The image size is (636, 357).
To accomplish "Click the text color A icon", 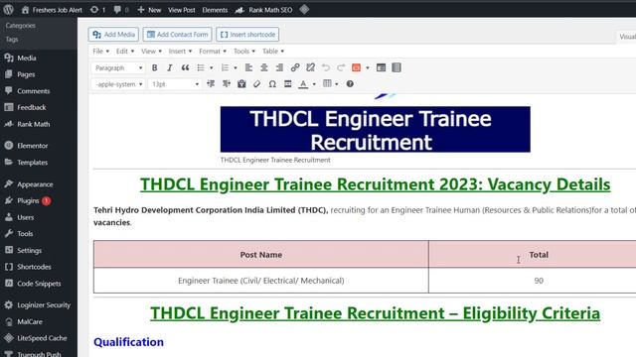I will (x=303, y=83).
